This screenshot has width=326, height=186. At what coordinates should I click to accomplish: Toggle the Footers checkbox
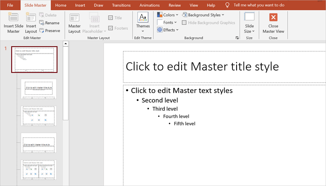[111, 28]
